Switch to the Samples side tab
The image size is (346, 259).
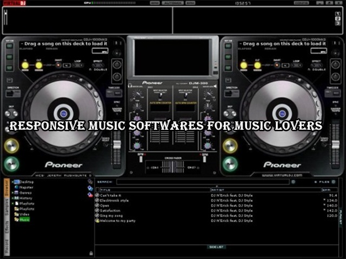6,208
